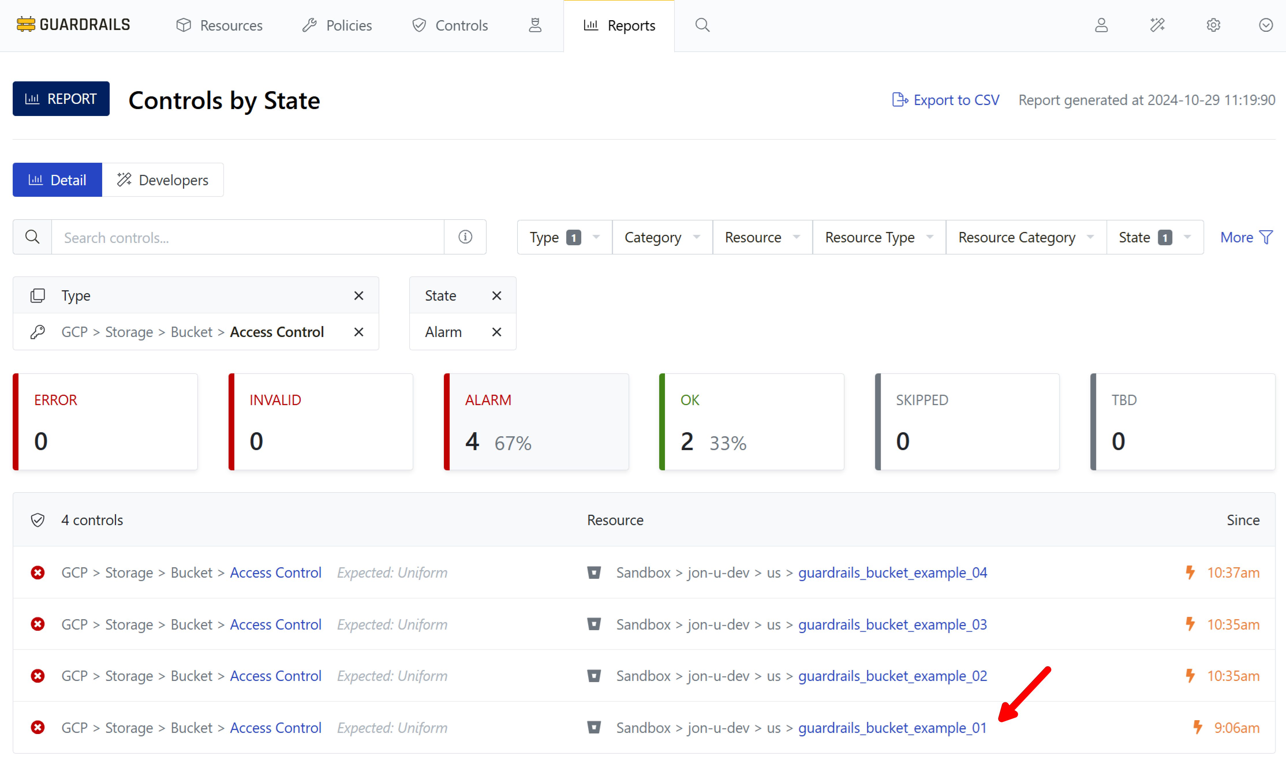1286x760 pixels.
Task: Expand the Resource Type filter dropdown
Action: tap(879, 237)
